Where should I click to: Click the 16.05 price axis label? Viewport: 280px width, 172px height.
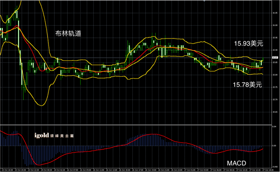(275, 13)
